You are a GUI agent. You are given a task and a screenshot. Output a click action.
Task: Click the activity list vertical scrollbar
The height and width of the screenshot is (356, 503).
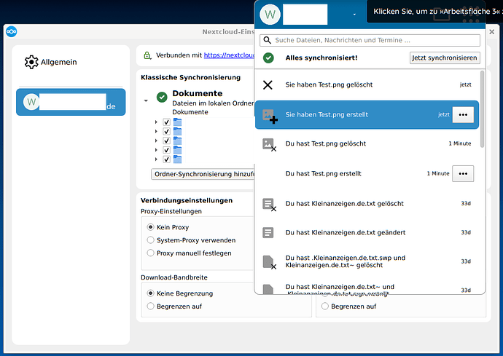tap(482, 109)
